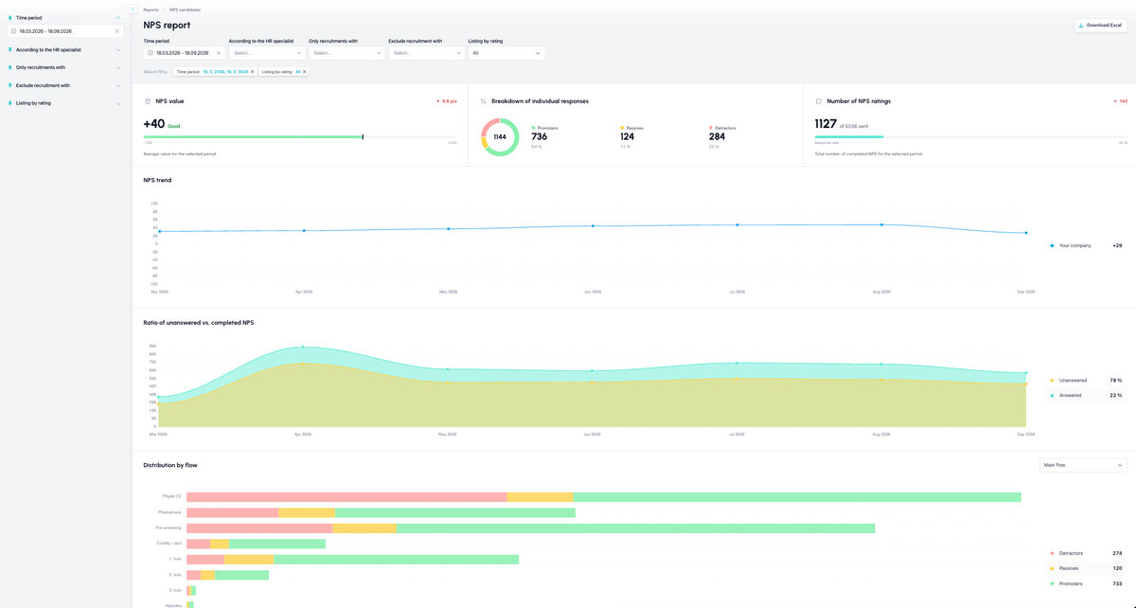Remove the Time period active filter chip
1136x608 pixels.
(x=253, y=72)
